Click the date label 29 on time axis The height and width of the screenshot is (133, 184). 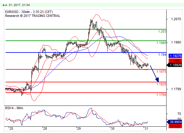tap(79, 128)
